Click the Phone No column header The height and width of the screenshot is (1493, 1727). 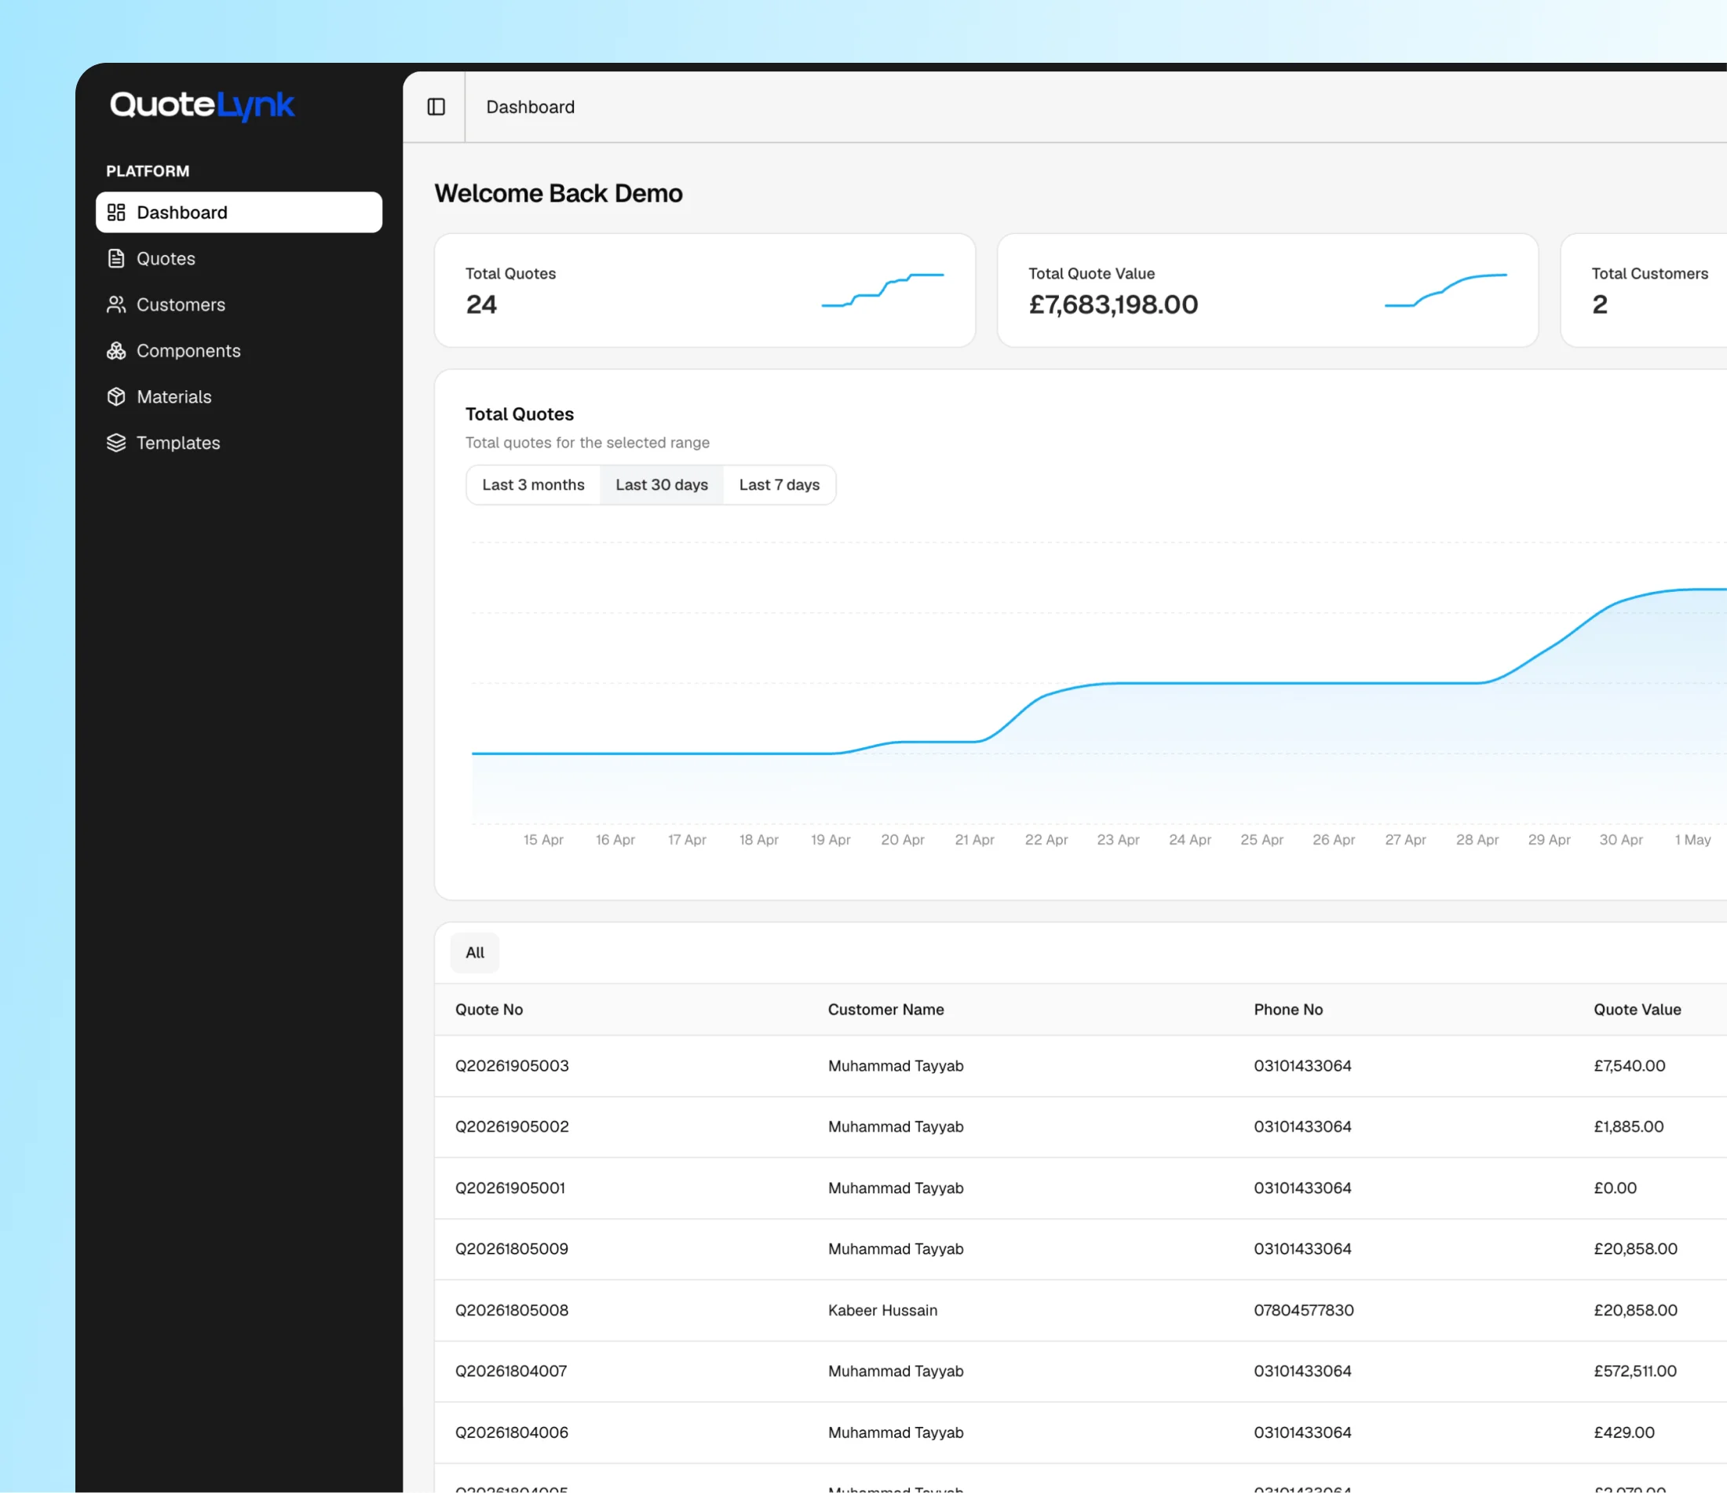click(1289, 1009)
